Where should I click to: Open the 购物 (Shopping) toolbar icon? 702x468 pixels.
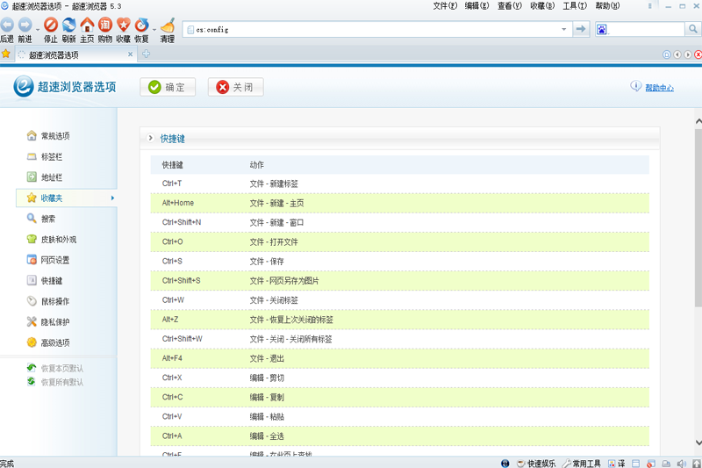click(x=105, y=25)
